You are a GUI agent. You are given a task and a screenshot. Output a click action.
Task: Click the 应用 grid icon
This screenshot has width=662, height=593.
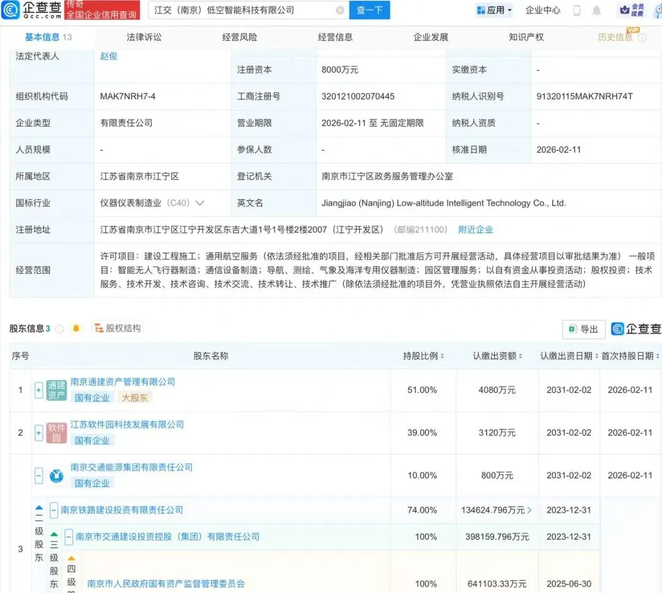[481, 10]
